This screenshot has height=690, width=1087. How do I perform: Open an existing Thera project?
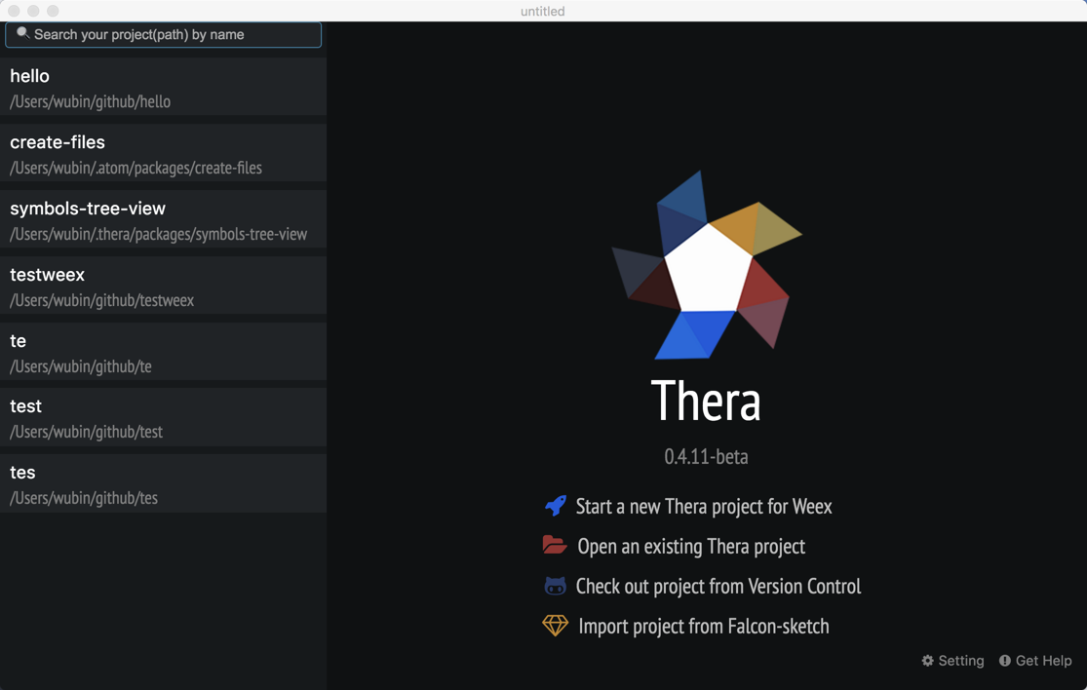coord(690,547)
